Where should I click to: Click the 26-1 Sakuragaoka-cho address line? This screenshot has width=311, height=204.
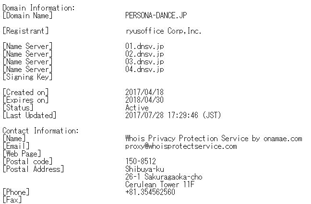164,177
